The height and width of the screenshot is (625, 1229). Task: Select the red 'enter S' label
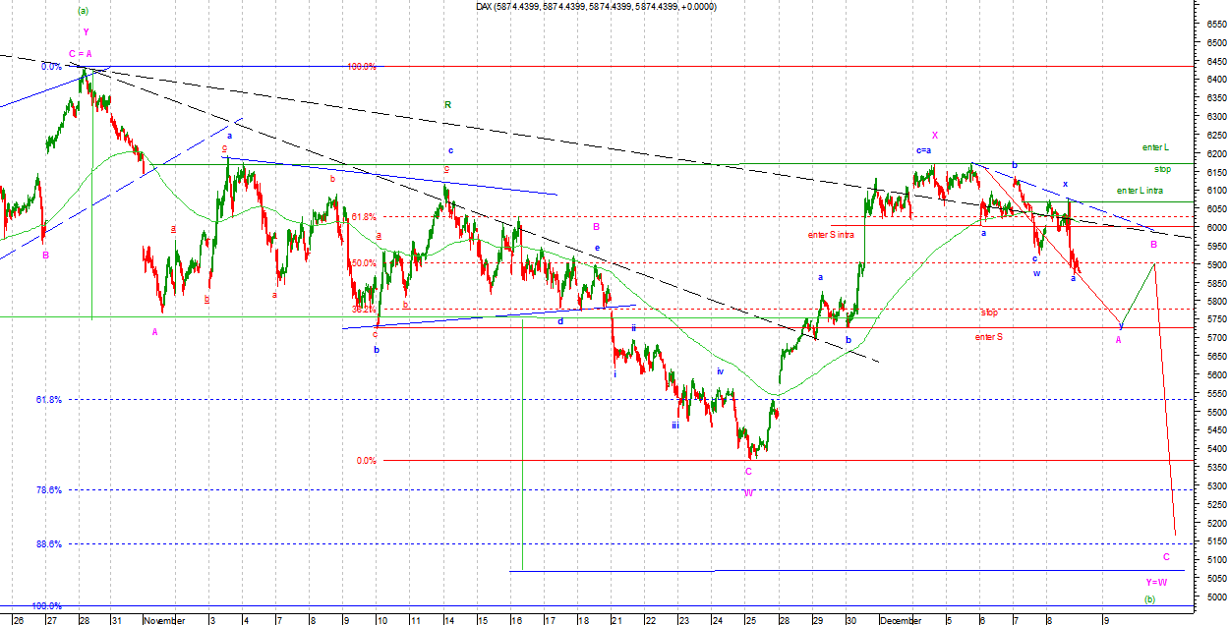[x=988, y=337]
